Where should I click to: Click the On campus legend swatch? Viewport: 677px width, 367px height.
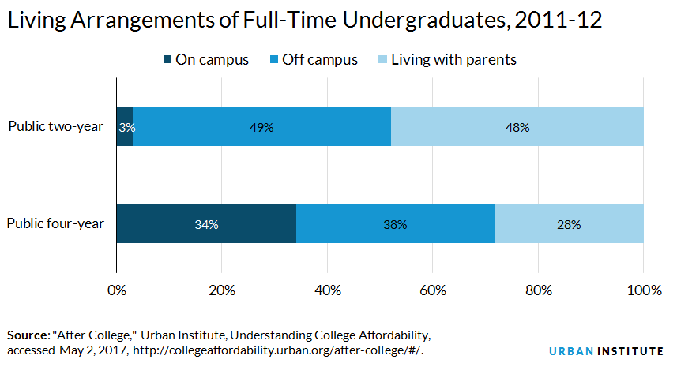click(x=167, y=59)
